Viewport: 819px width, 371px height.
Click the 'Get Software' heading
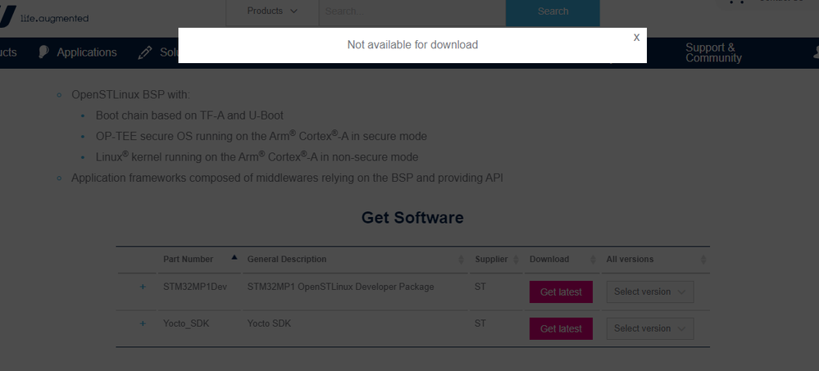pos(412,218)
